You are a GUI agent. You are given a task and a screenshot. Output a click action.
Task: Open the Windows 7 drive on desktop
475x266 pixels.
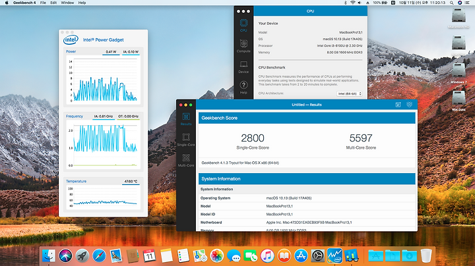pos(459,73)
